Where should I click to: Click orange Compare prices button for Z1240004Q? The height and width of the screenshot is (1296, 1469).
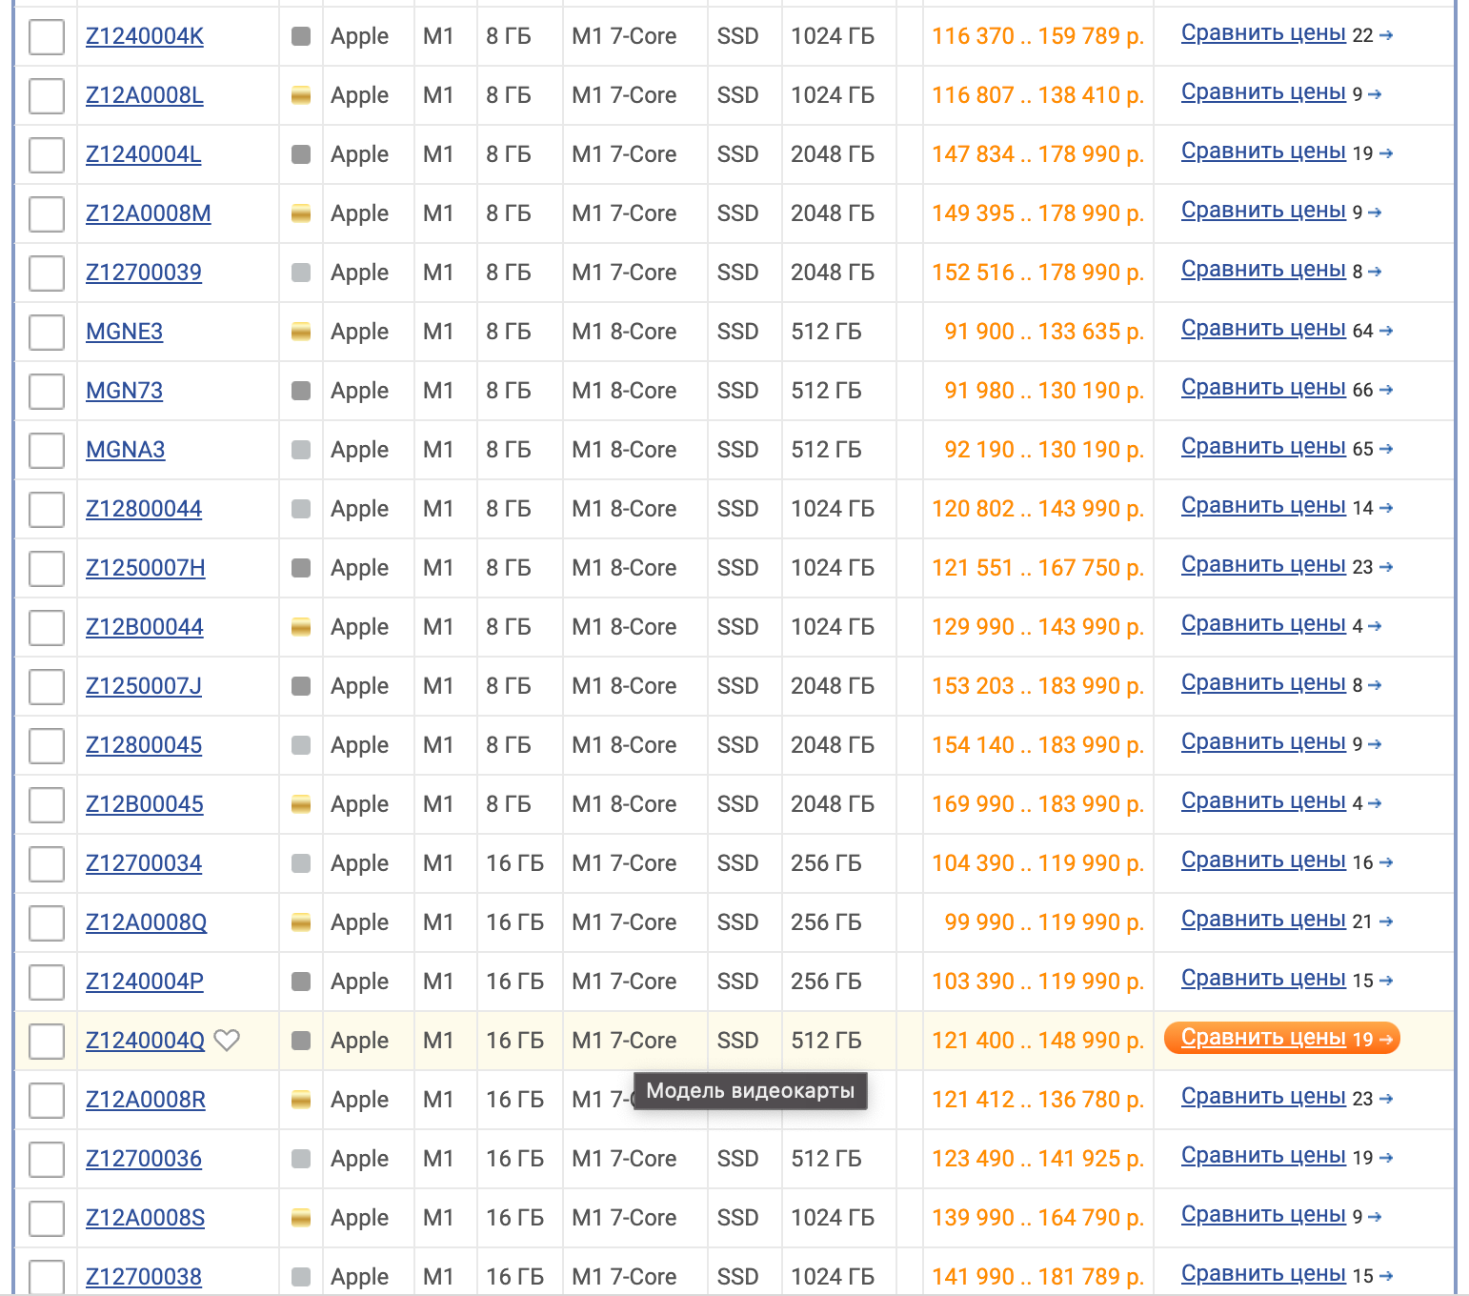click(1282, 1038)
